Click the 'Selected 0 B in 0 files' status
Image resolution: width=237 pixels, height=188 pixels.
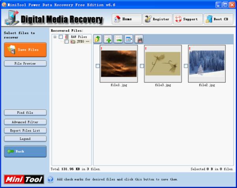(212, 169)
